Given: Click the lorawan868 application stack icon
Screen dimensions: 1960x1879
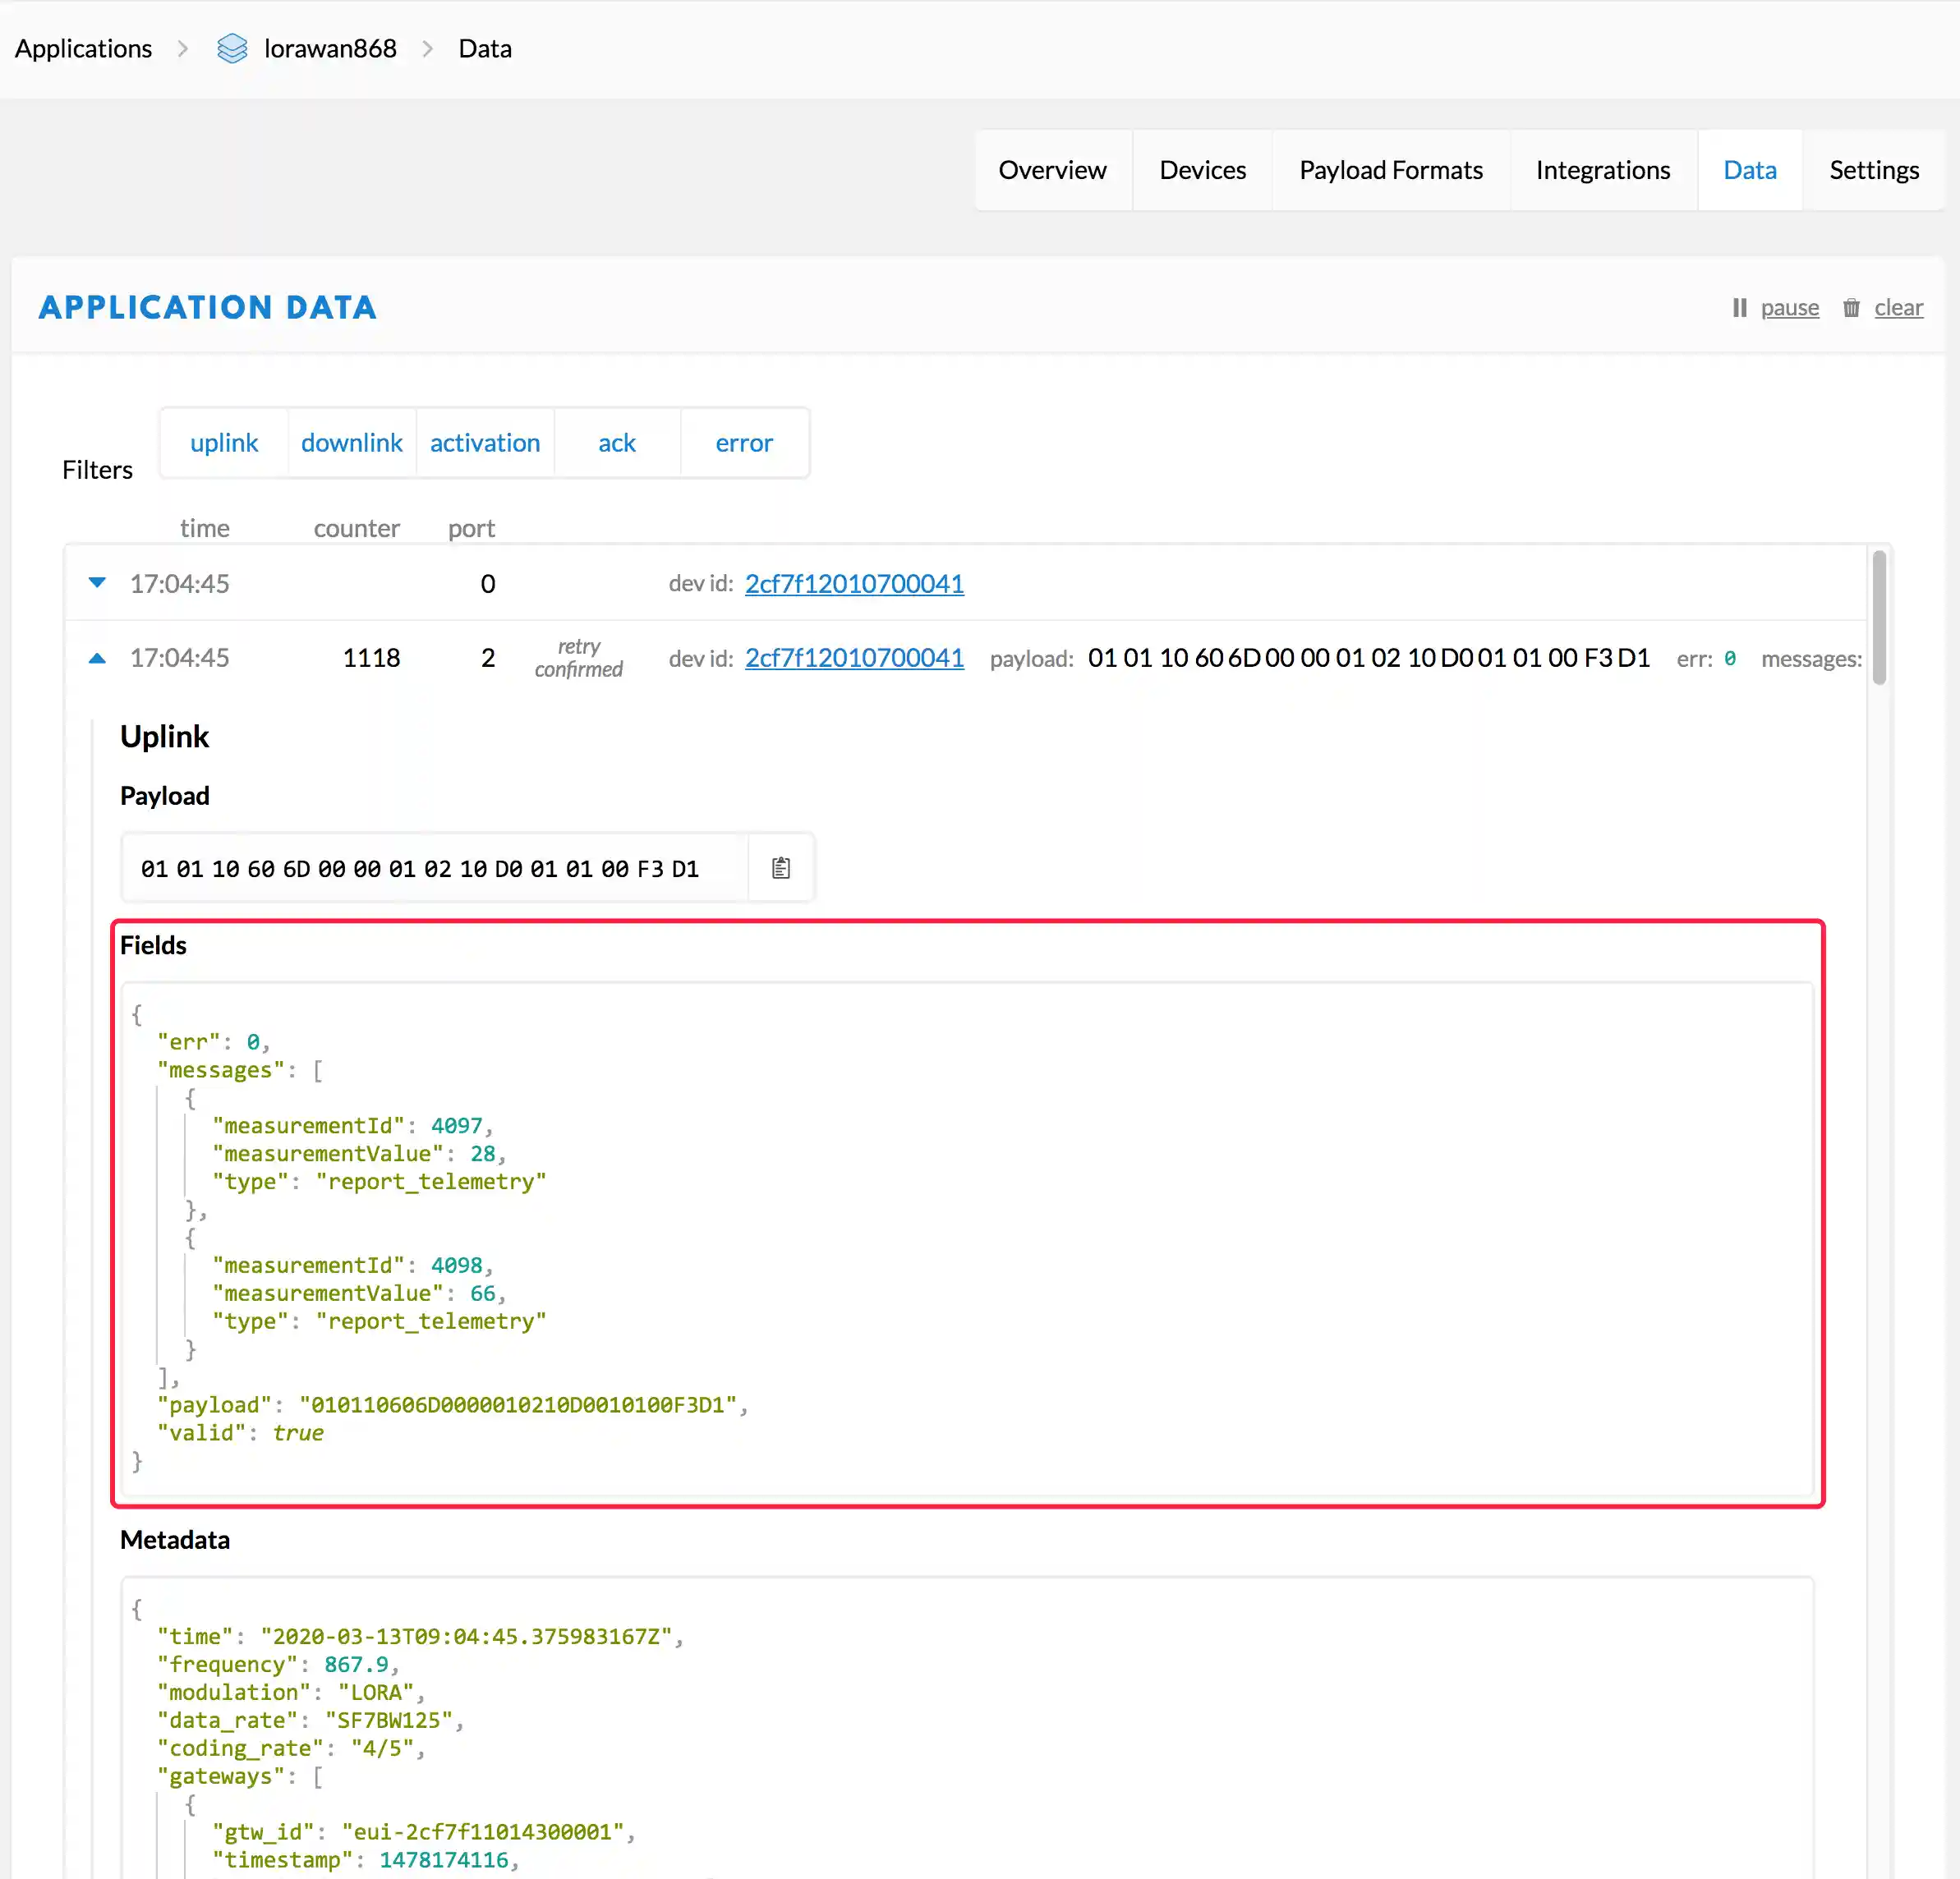Looking at the screenshot, I should pyautogui.click(x=232, y=48).
